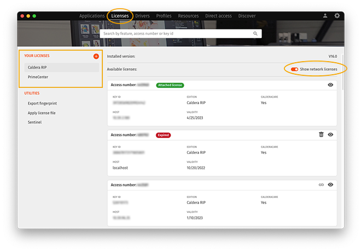Toggle Show network licenses switch
361x251 pixels.
pyautogui.click(x=294, y=69)
